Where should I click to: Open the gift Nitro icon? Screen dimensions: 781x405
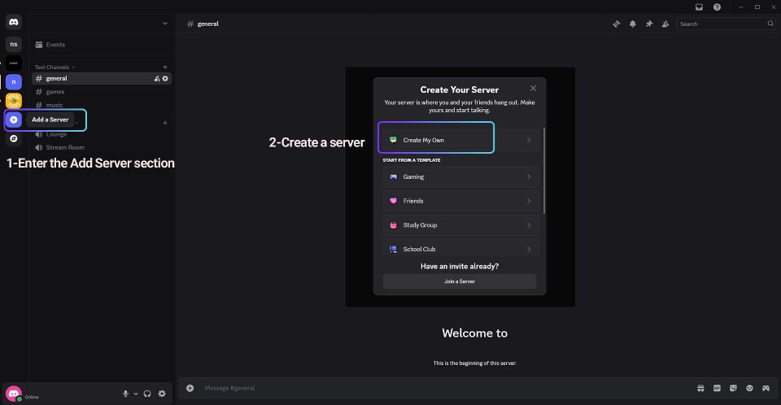700,388
